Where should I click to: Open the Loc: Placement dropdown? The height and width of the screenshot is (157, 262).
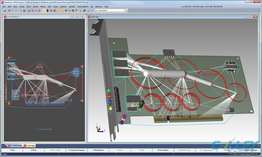pyautogui.click(x=110, y=10)
